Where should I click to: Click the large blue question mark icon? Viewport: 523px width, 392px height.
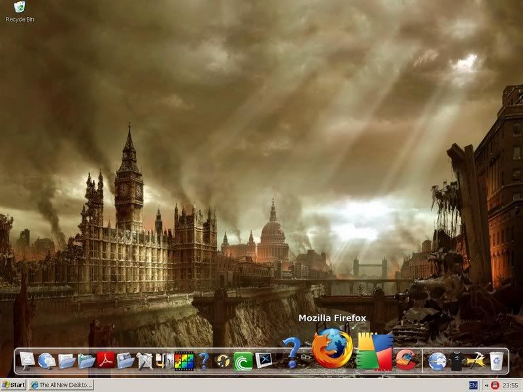(292, 352)
